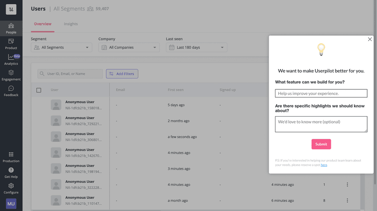Open Configure settings in the sidebar
This screenshot has width=377, height=211.
click(11, 188)
